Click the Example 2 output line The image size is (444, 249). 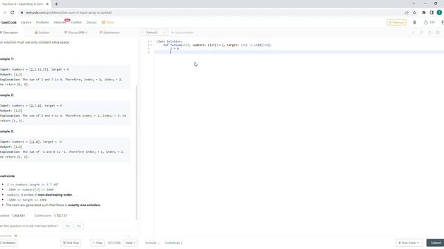[11, 111]
